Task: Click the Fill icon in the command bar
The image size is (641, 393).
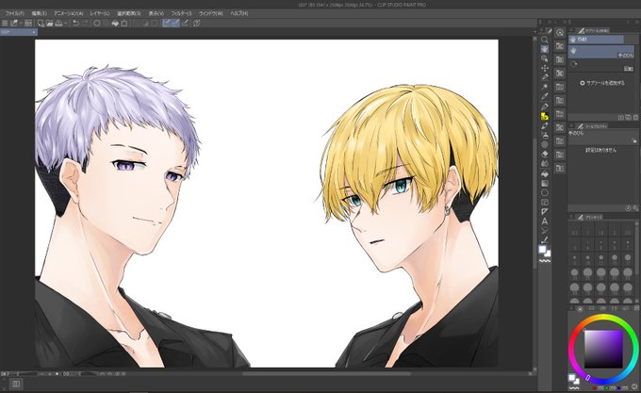Action: pyautogui.click(x=115, y=24)
